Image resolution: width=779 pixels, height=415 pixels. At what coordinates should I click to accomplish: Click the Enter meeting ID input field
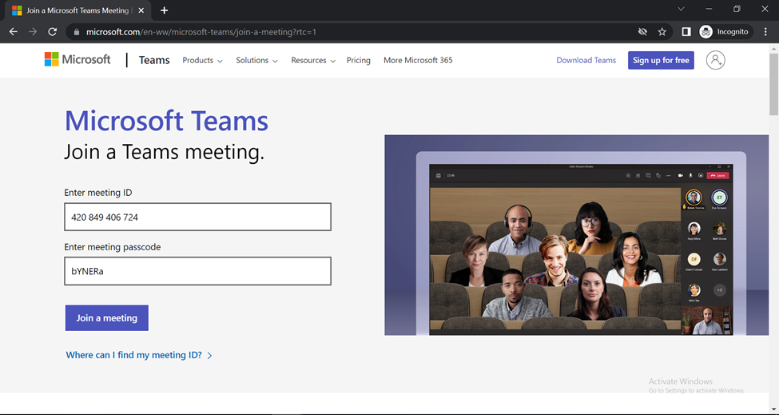point(197,217)
